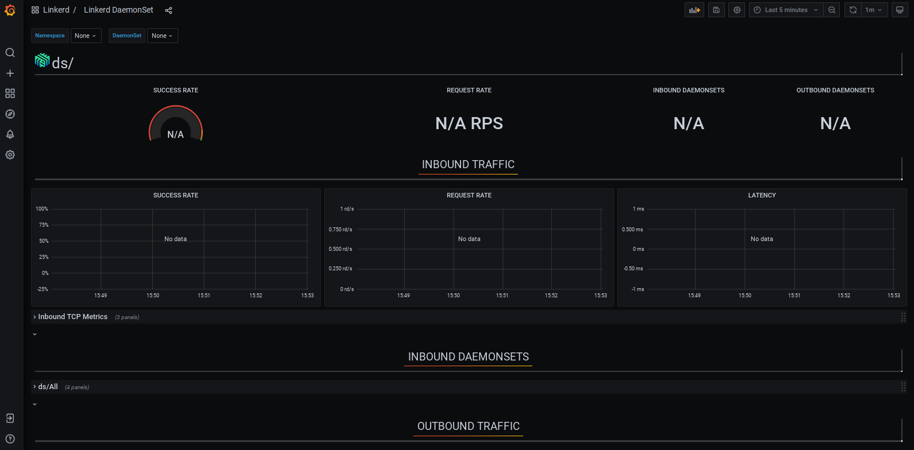Click No data in the Latency graph

[x=762, y=239]
